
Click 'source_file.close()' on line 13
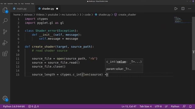click(x=49, y=67)
